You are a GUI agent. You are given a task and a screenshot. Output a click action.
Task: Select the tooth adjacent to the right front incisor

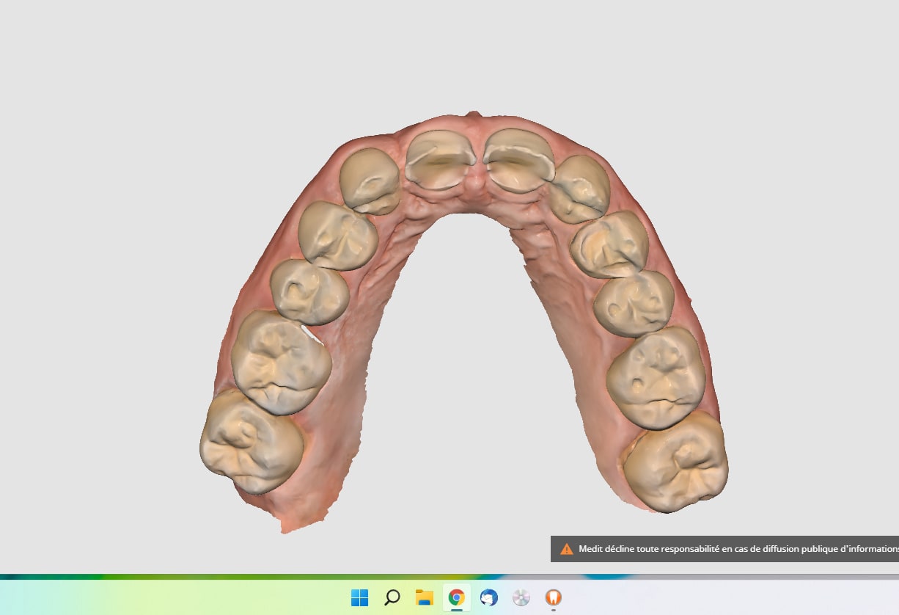pos(579,189)
